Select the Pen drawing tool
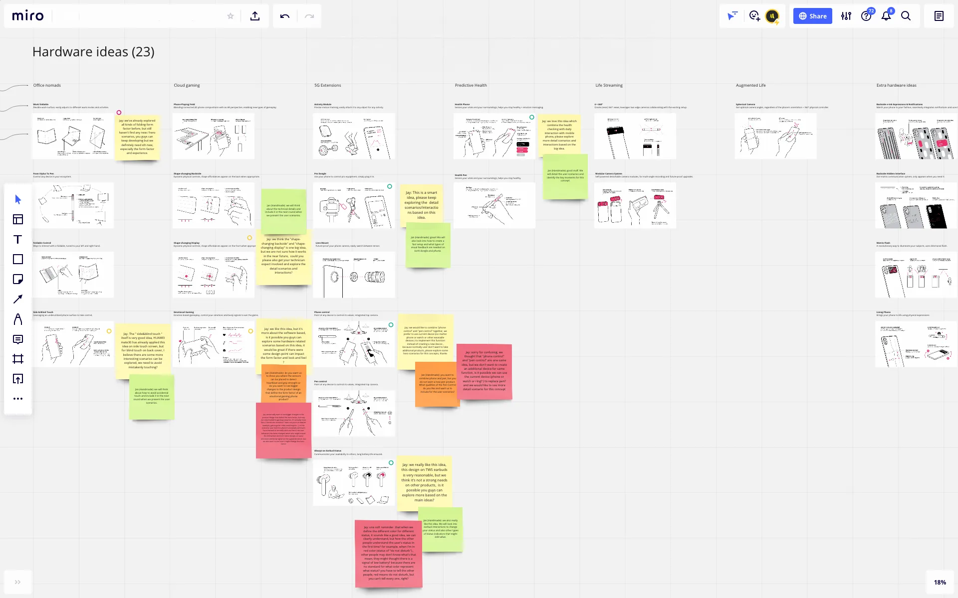The image size is (958, 598). pos(18,319)
